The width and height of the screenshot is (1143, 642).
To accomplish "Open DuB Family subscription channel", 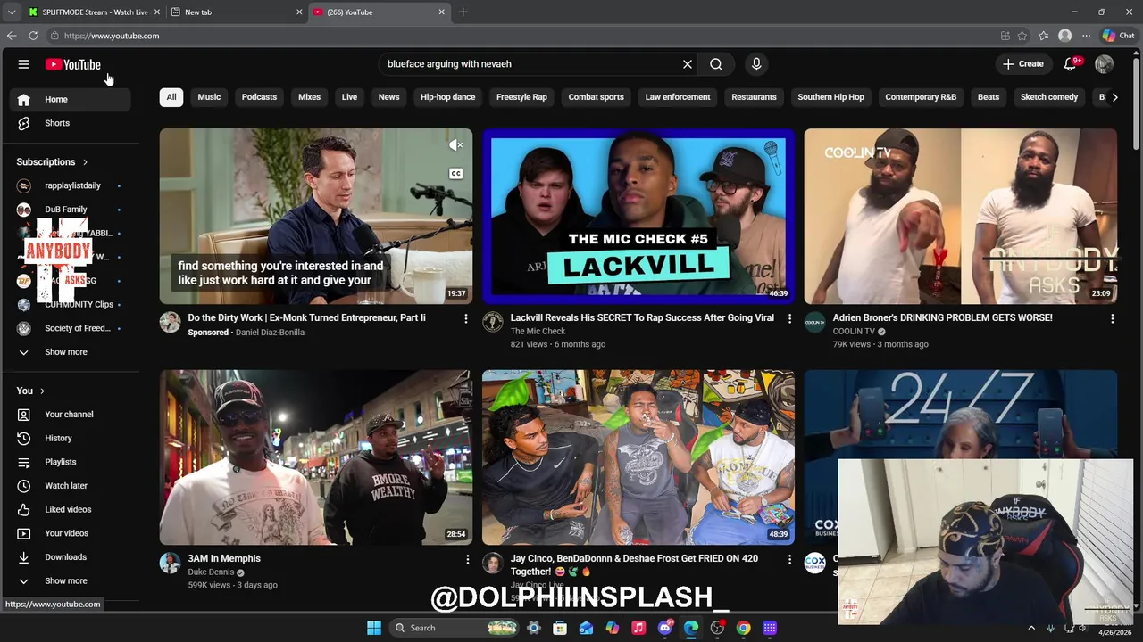I will pos(68,210).
